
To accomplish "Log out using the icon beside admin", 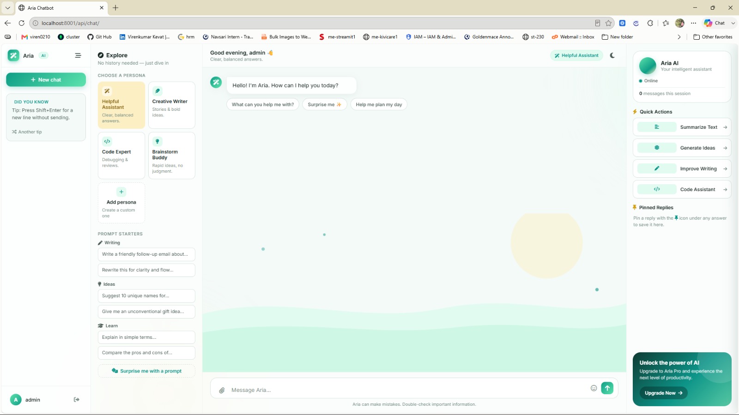I will pyautogui.click(x=77, y=400).
